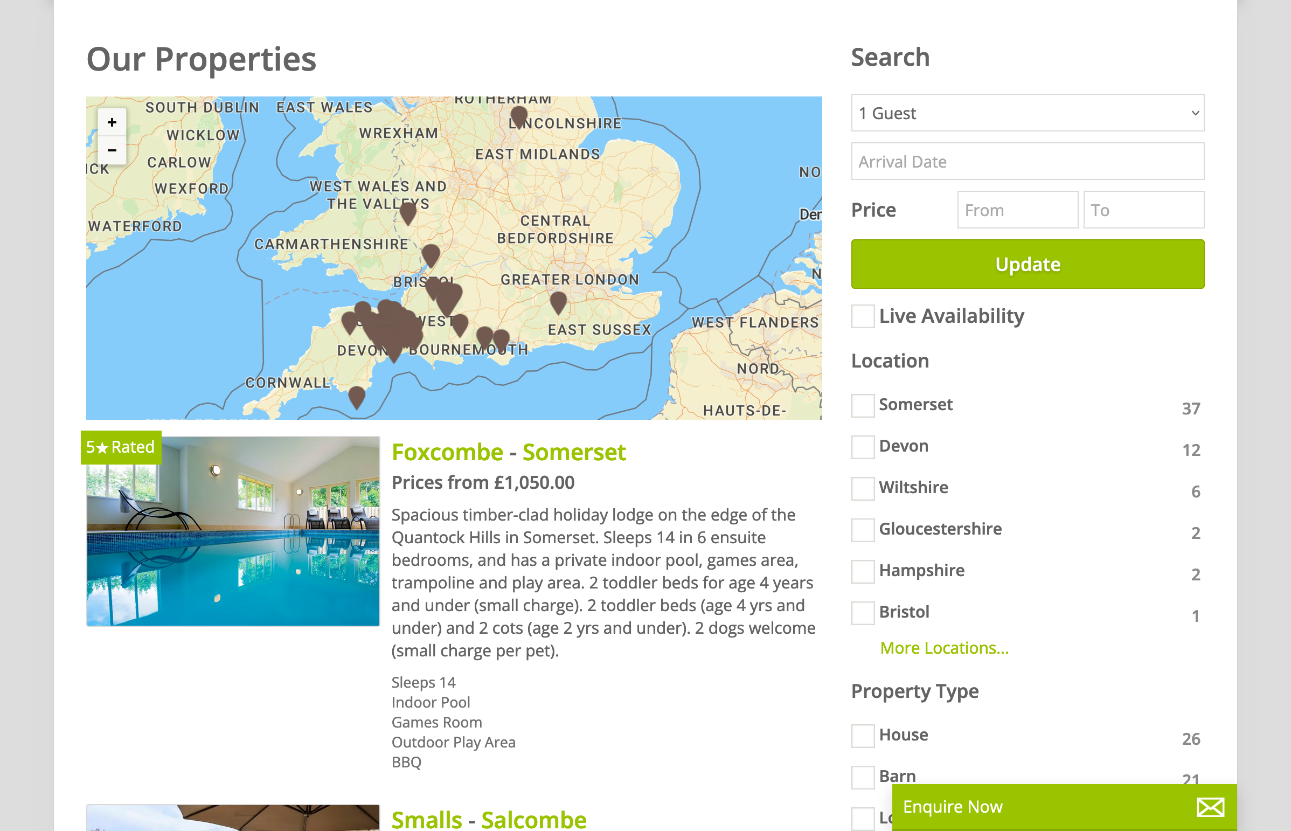This screenshot has width=1291, height=831.
Task: Expand More Locations list
Action: tap(943, 648)
